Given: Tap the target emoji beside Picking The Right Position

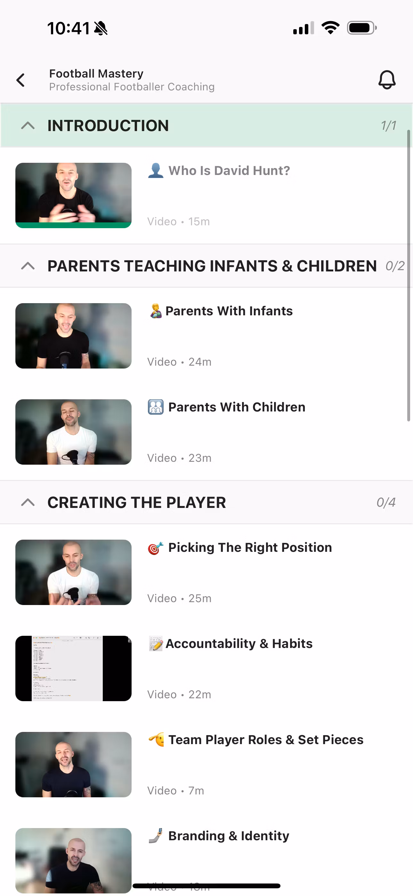Looking at the screenshot, I should (155, 548).
